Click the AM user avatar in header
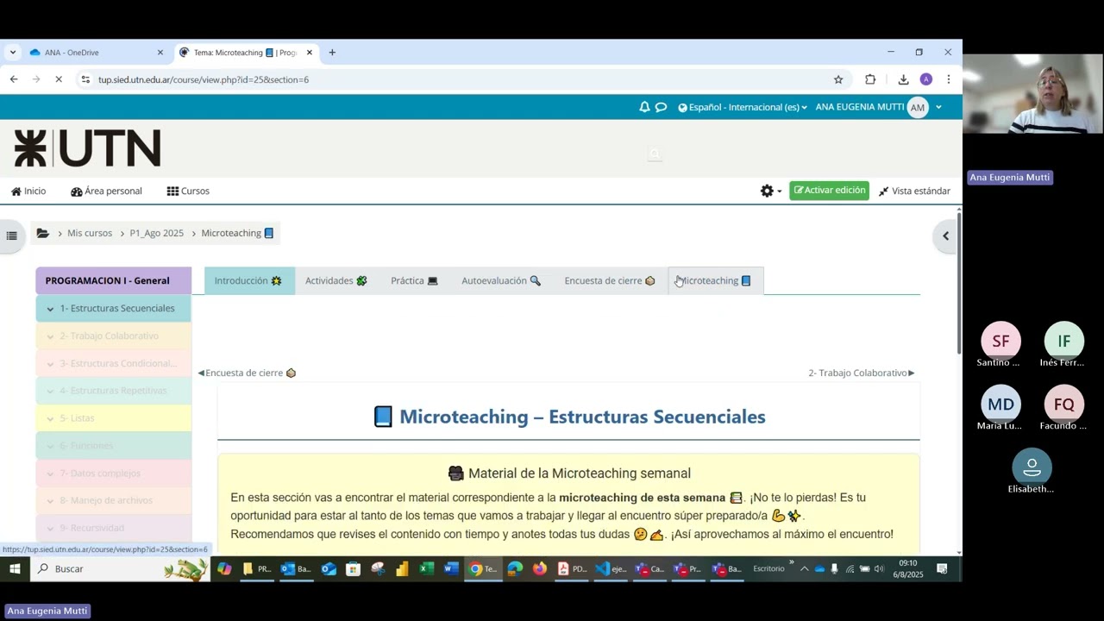1104x621 pixels. 918,107
